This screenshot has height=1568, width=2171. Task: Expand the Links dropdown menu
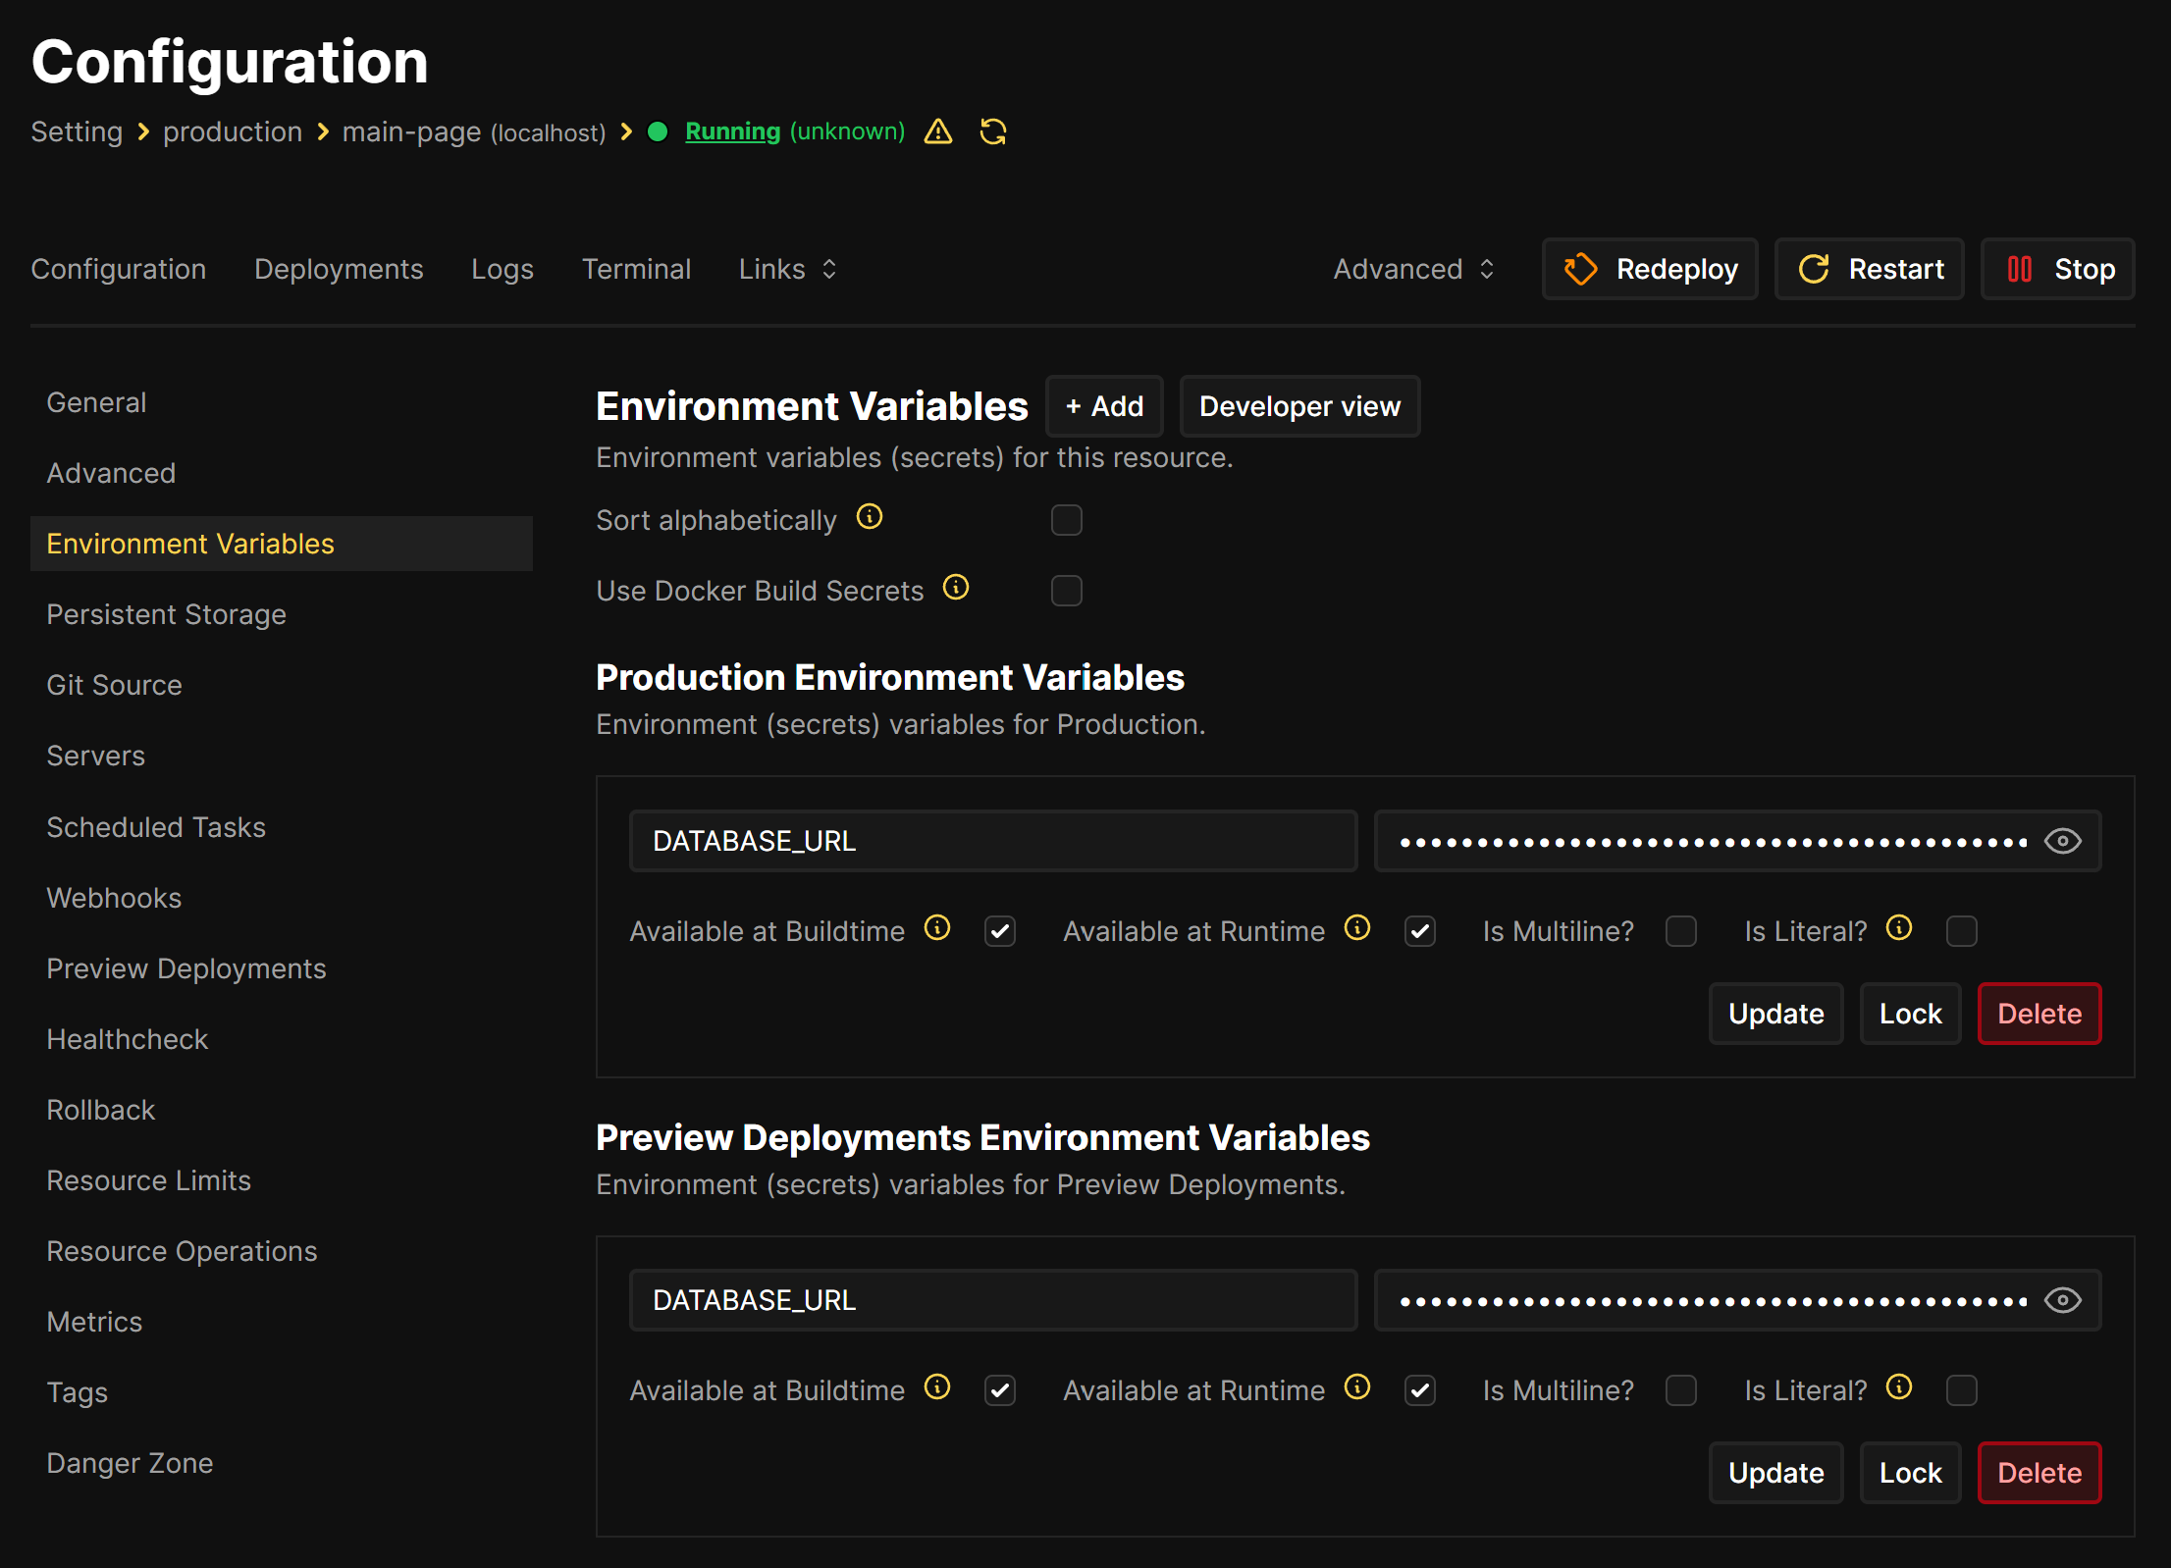point(787,269)
